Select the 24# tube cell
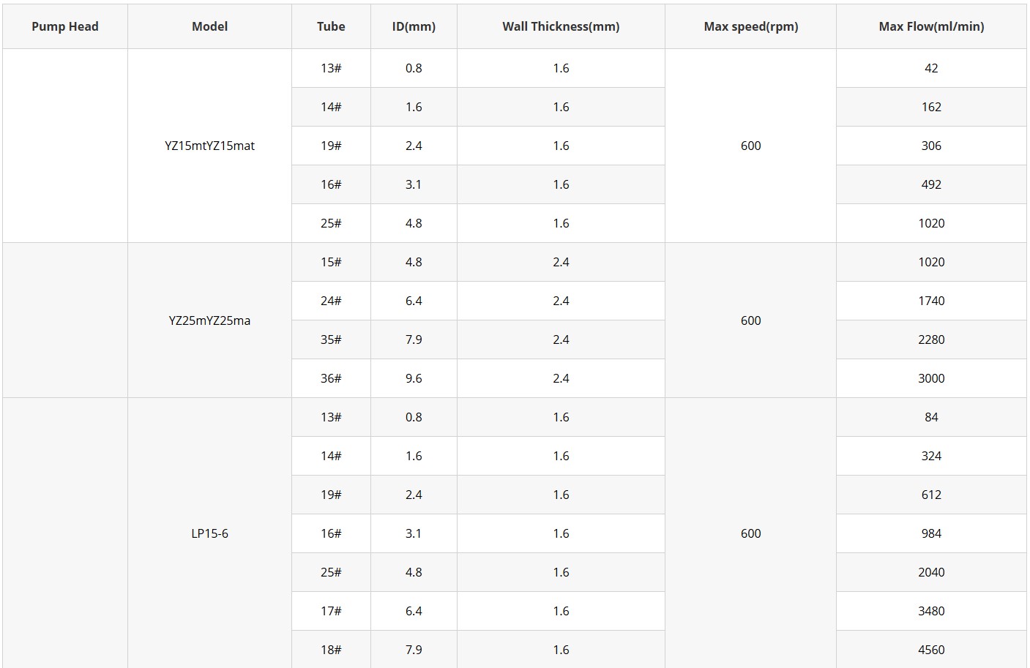The image size is (1030, 668). click(331, 301)
